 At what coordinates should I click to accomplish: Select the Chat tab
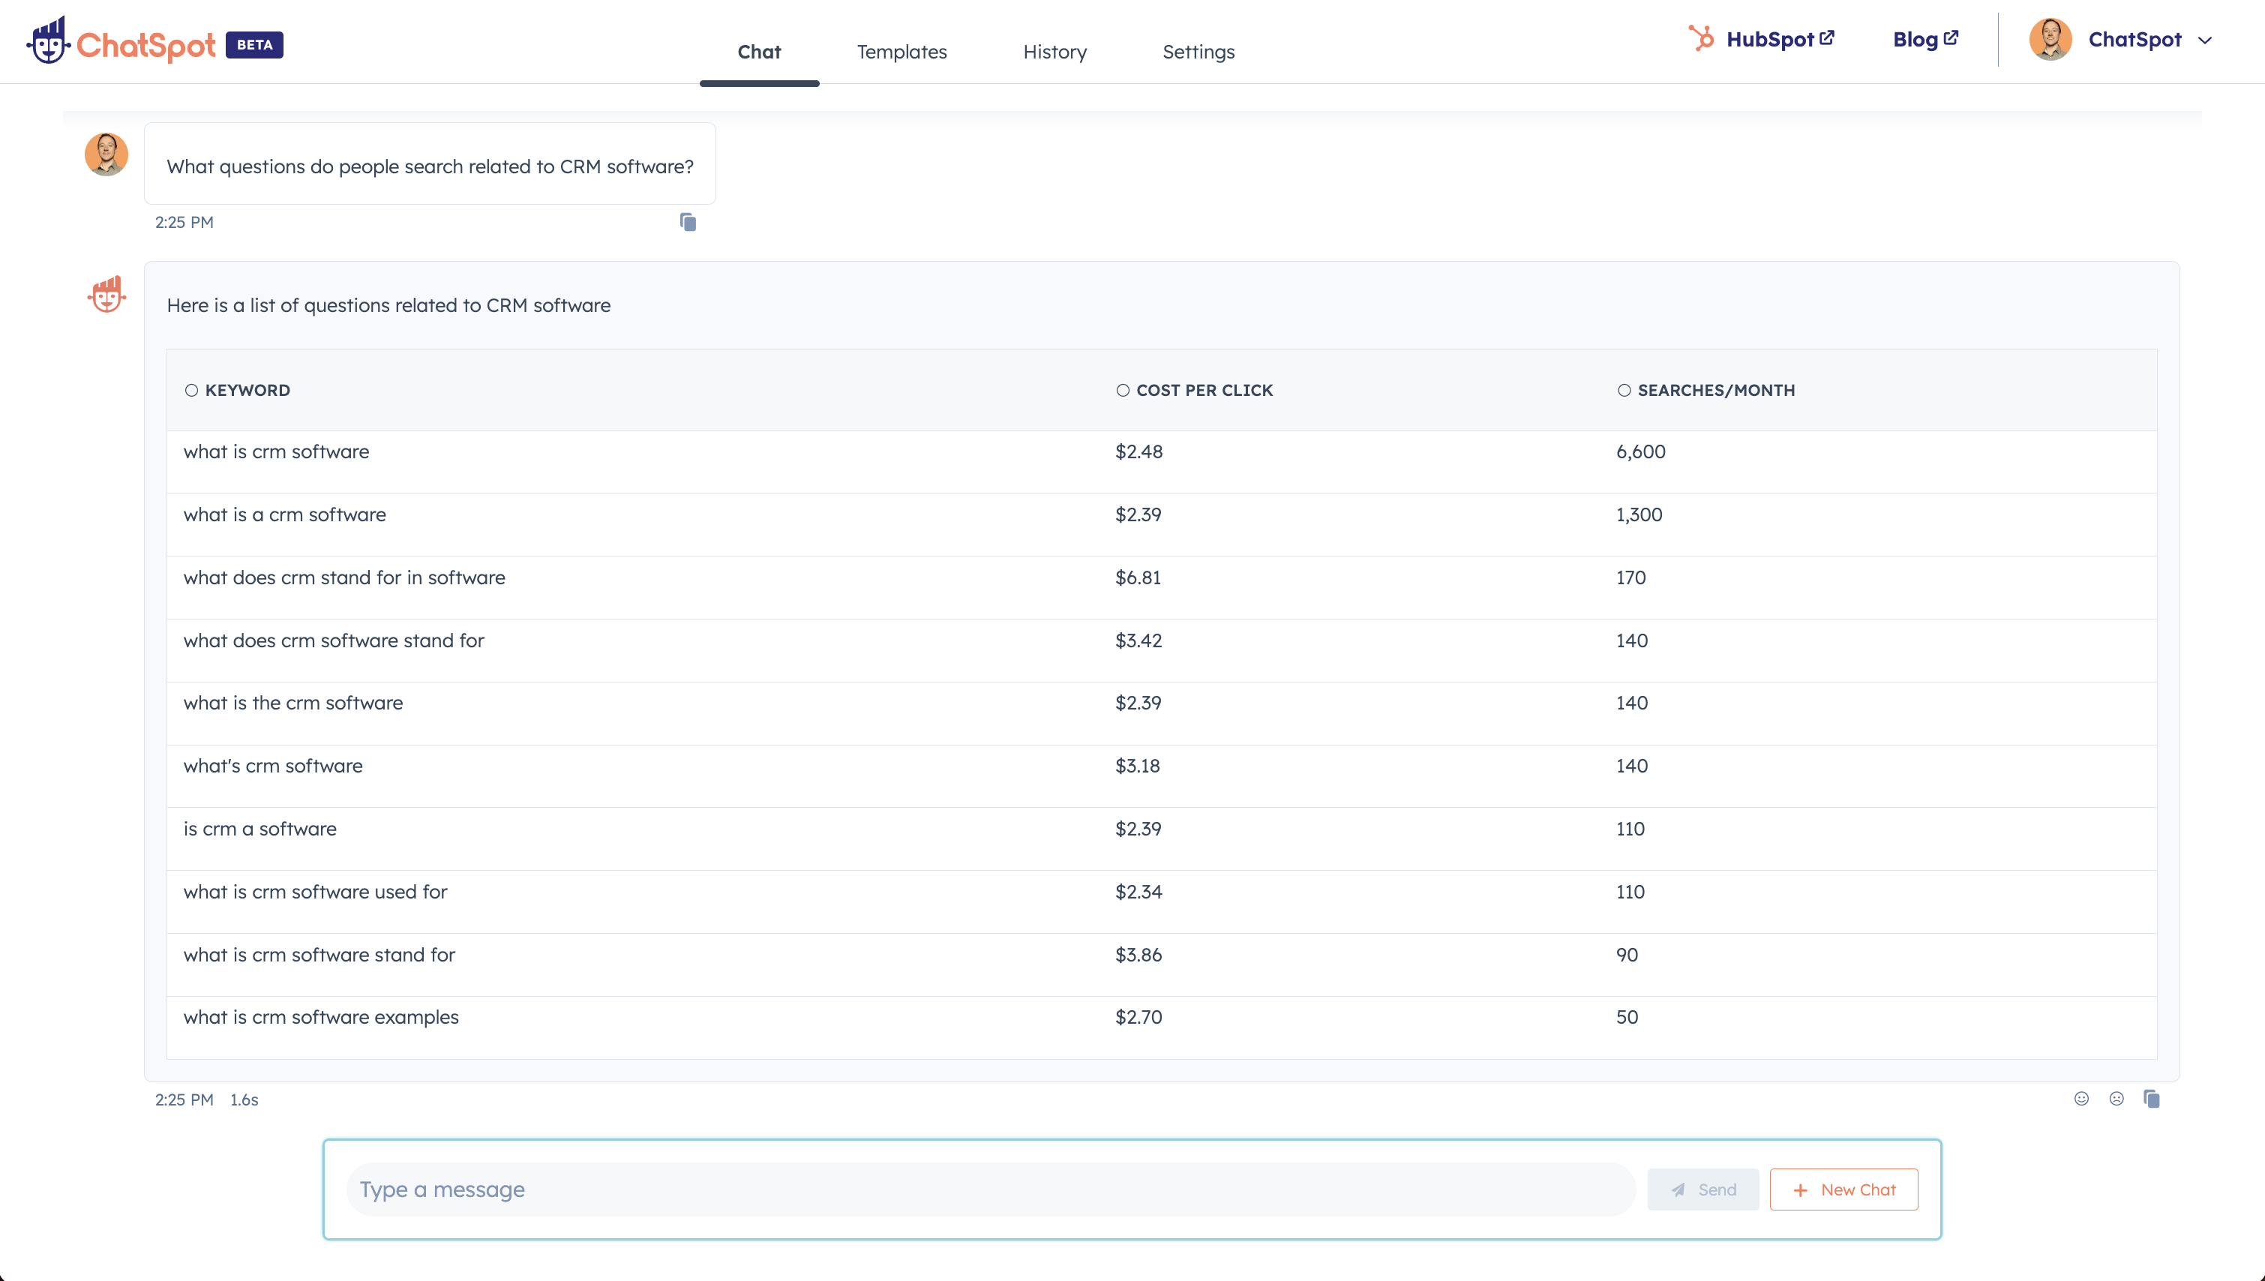coord(759,51)
